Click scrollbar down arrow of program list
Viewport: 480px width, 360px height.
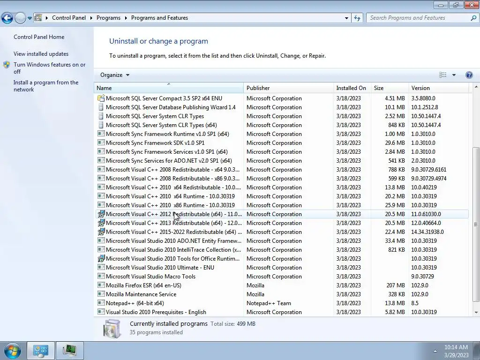476,313
